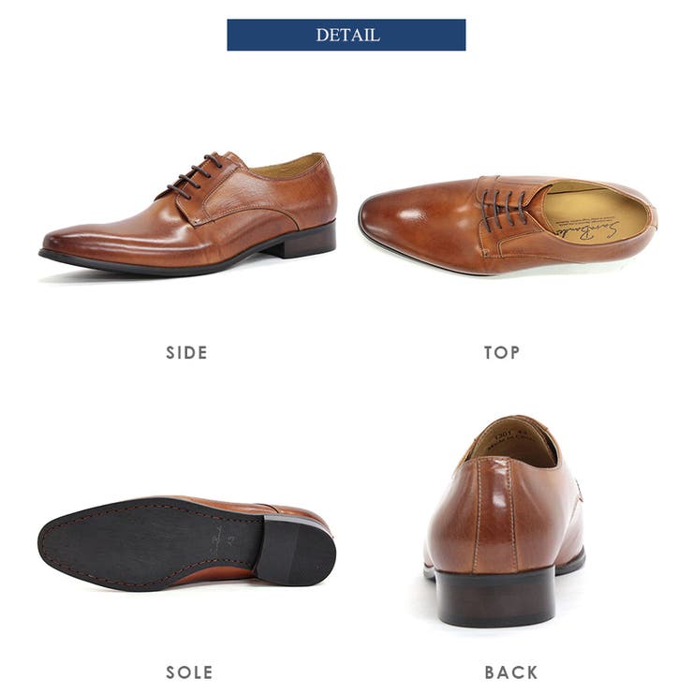Click the TOP label text
Viewport: 693px width, 693px height.
tap(502, 353)
